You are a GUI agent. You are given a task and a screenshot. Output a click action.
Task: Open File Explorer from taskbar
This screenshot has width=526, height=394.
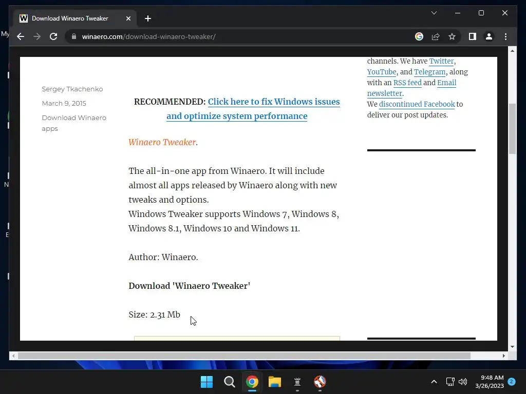click(x=275, y=382)
